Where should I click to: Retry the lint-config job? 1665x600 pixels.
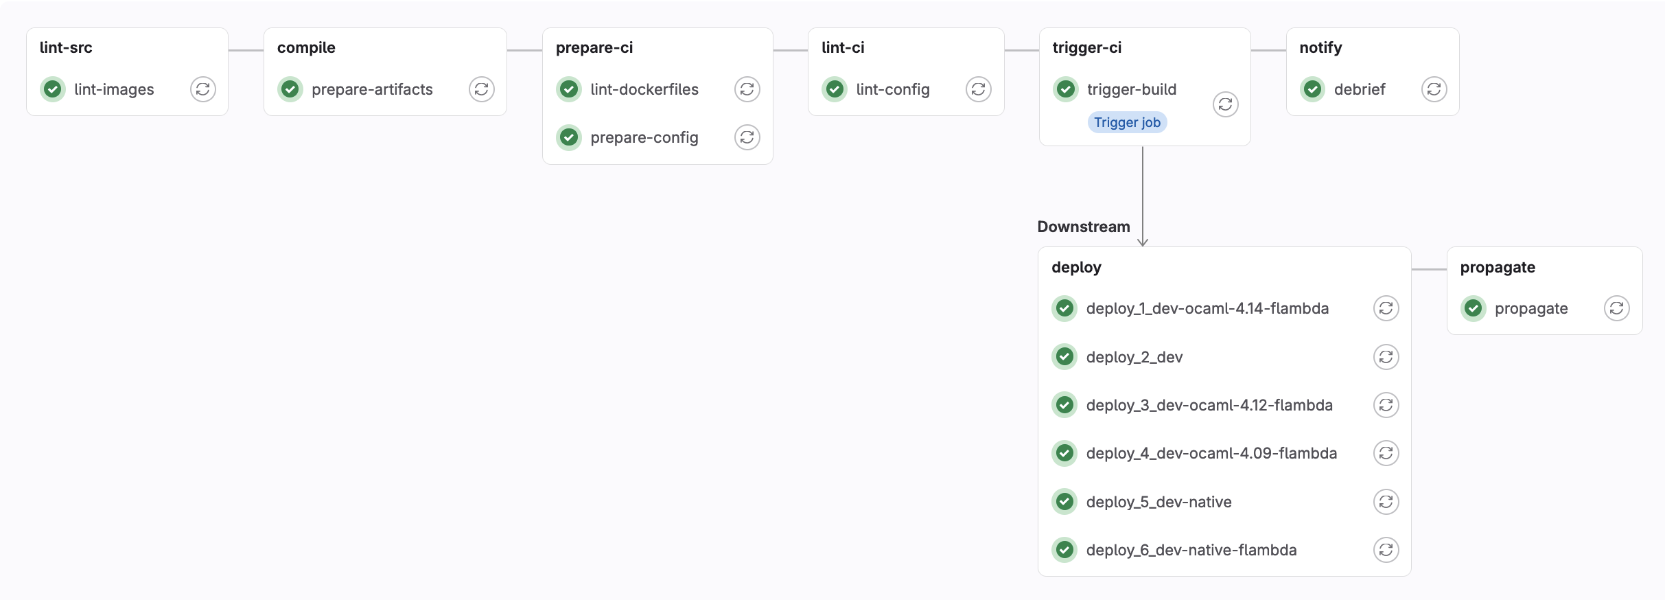pyautogui.click(x=978, y=89)
